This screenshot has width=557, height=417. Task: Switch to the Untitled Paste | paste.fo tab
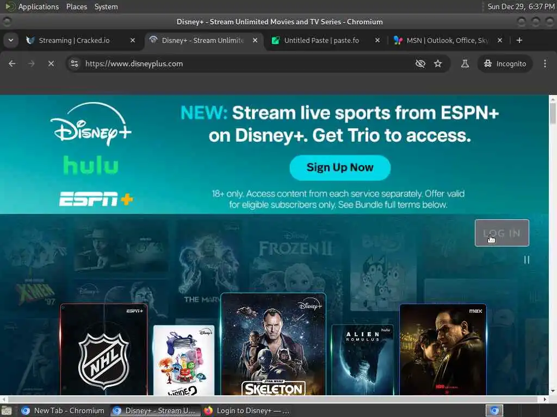pyautogui.click(x=321, y=40)
